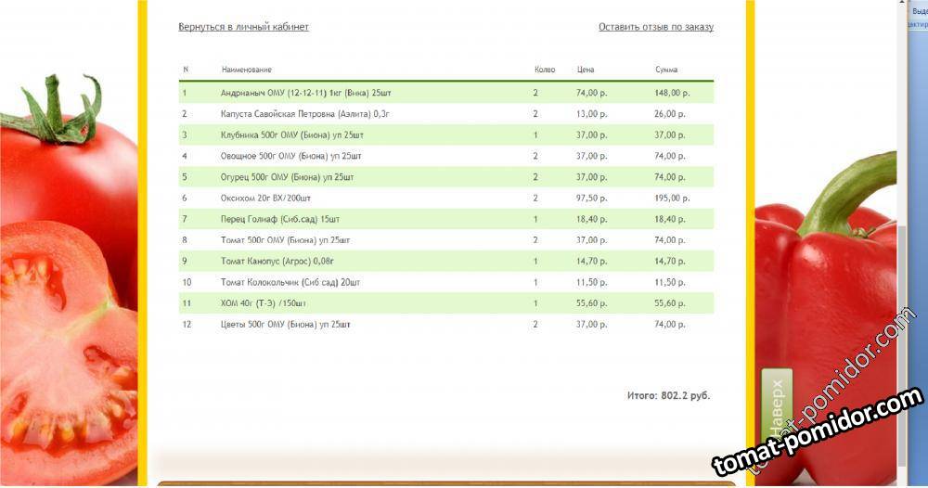
Task: Click the 'Цена' column header
Action: coord(585,70)
